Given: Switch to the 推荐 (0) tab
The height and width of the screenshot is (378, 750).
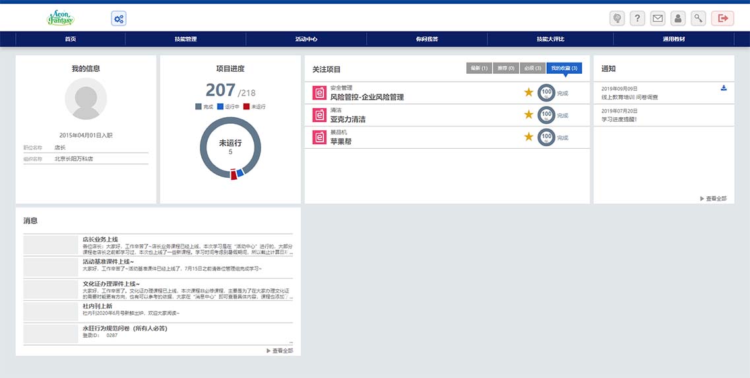Looking at the screenshot, I should pyautogui.click(x=505, y=68).
